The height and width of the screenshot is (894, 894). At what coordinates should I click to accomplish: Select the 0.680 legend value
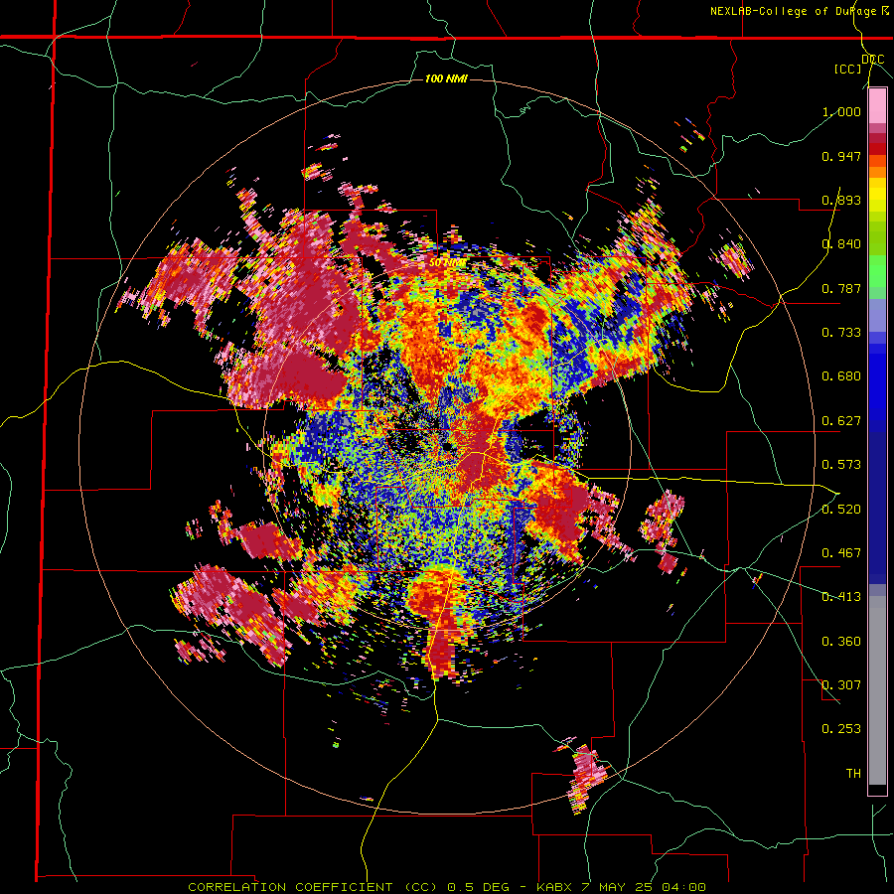[x=841, y=376]
